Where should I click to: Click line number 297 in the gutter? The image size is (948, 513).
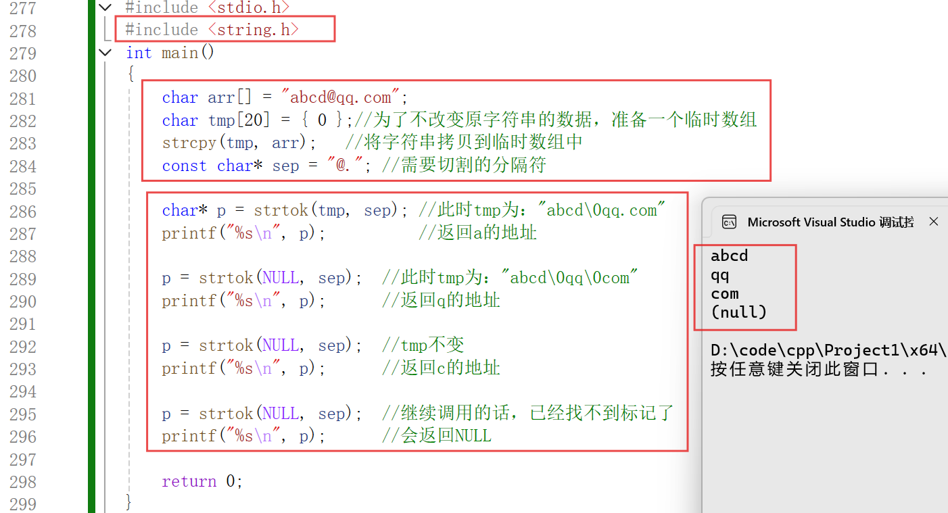point(22,459)
